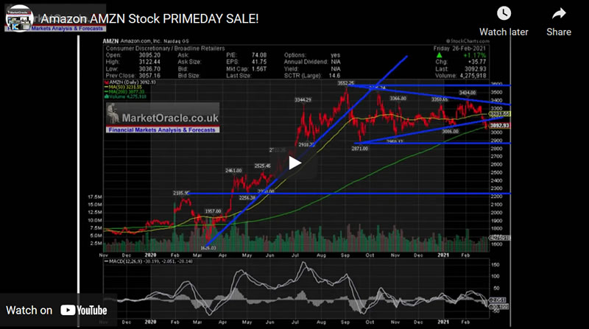The image size is (589, 329).
Task: Click 'Financial Markets Analysis & Forecasts' banner text
Action: point(162,130)
